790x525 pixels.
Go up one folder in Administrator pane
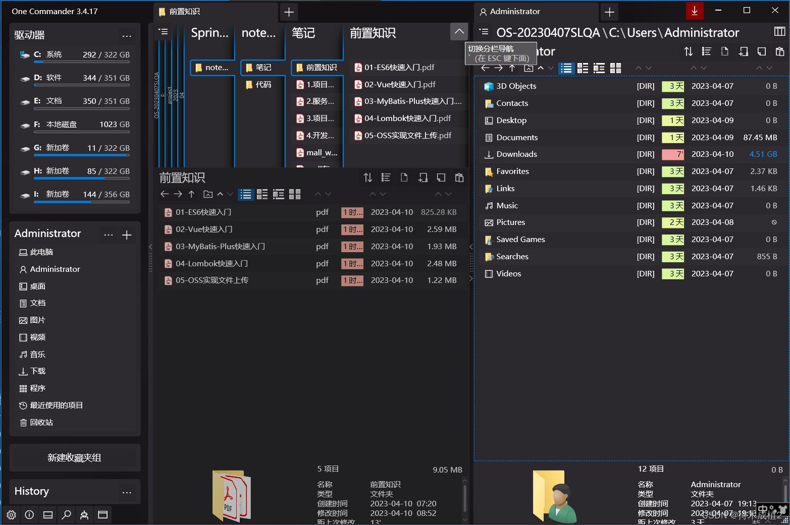click(x=512, y=68)
